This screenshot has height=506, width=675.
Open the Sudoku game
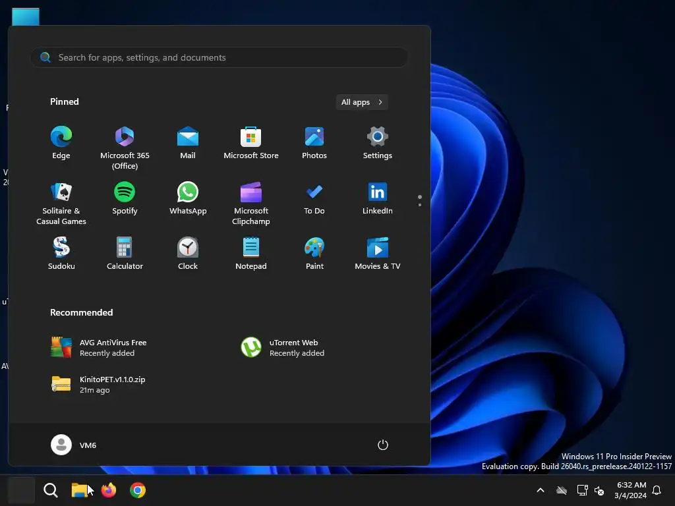(x=61, y=254)
